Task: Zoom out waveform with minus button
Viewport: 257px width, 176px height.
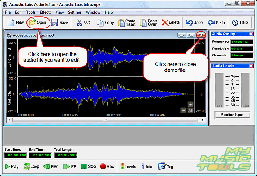Action: point(184,110)
